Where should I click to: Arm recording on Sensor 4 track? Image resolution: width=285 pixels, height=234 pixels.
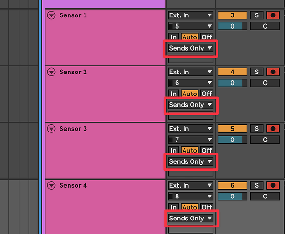click(273, 185)
